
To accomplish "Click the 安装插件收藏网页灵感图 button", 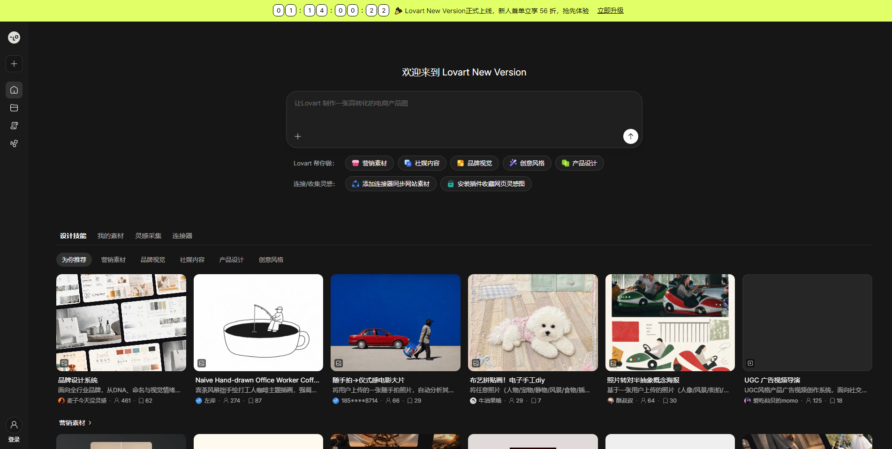I will tap(486, 184).
